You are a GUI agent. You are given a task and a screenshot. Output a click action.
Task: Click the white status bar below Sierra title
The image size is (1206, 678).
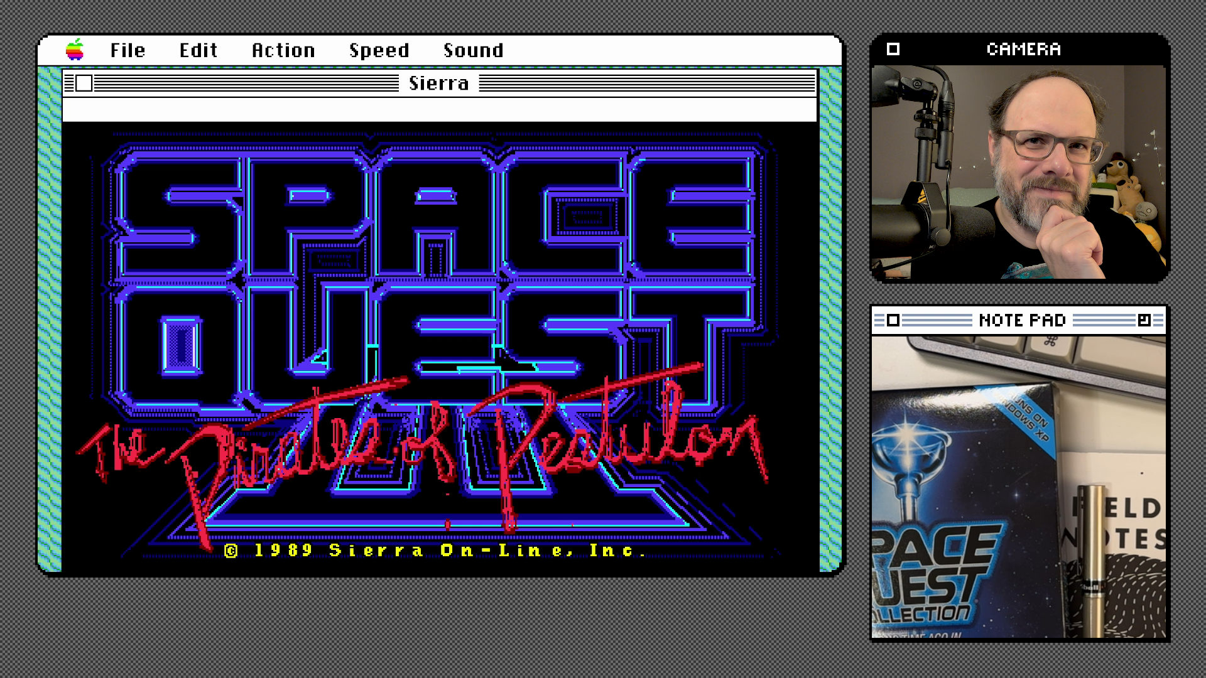coord(439,110)
